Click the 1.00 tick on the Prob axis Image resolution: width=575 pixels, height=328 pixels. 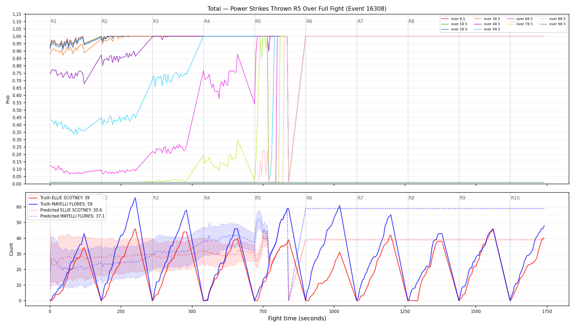point(17,36)
